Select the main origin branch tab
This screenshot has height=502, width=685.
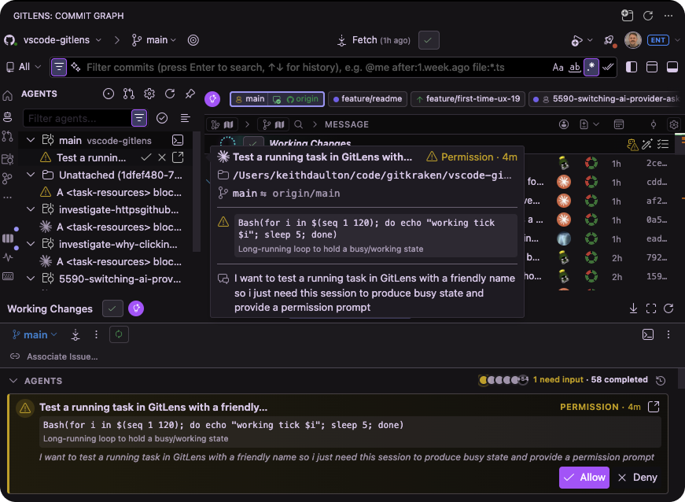point(277,98)
